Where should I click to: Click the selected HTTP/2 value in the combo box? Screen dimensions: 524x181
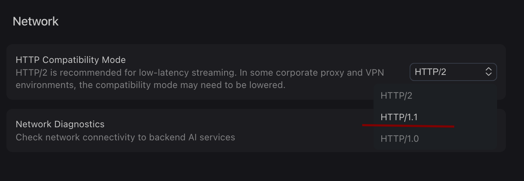click(431, 72)
